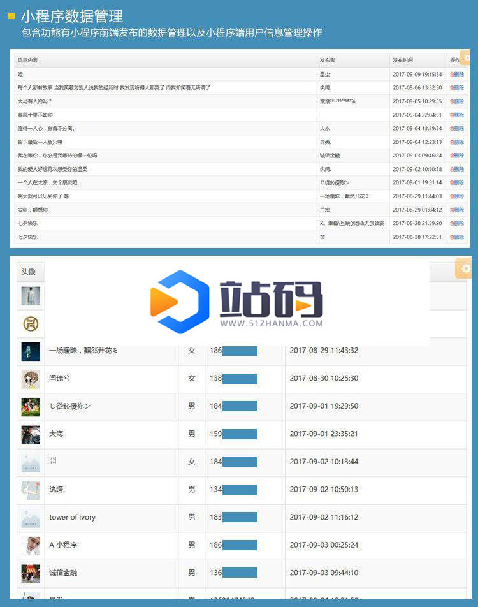The width and height of the screenshot is (478, 607).
Task: Select the message text '我的爱人好想再次感受你的温柔'
Action: pyautogui.click(x=52, y=169)
